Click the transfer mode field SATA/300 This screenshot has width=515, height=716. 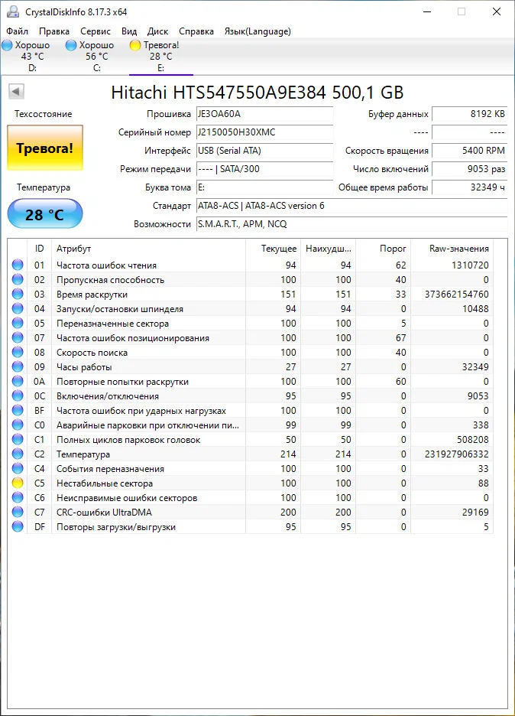pyautogui.click(x=264, y=169)
